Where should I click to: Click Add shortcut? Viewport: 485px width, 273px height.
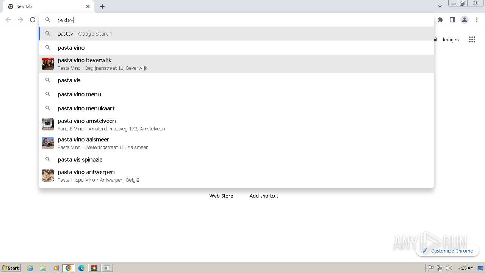point(264,196)
